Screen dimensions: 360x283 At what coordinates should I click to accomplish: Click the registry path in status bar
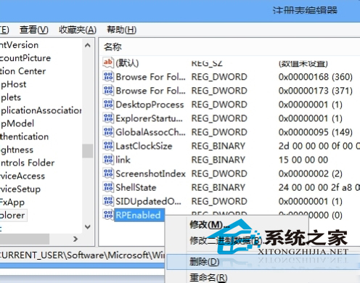82,255
